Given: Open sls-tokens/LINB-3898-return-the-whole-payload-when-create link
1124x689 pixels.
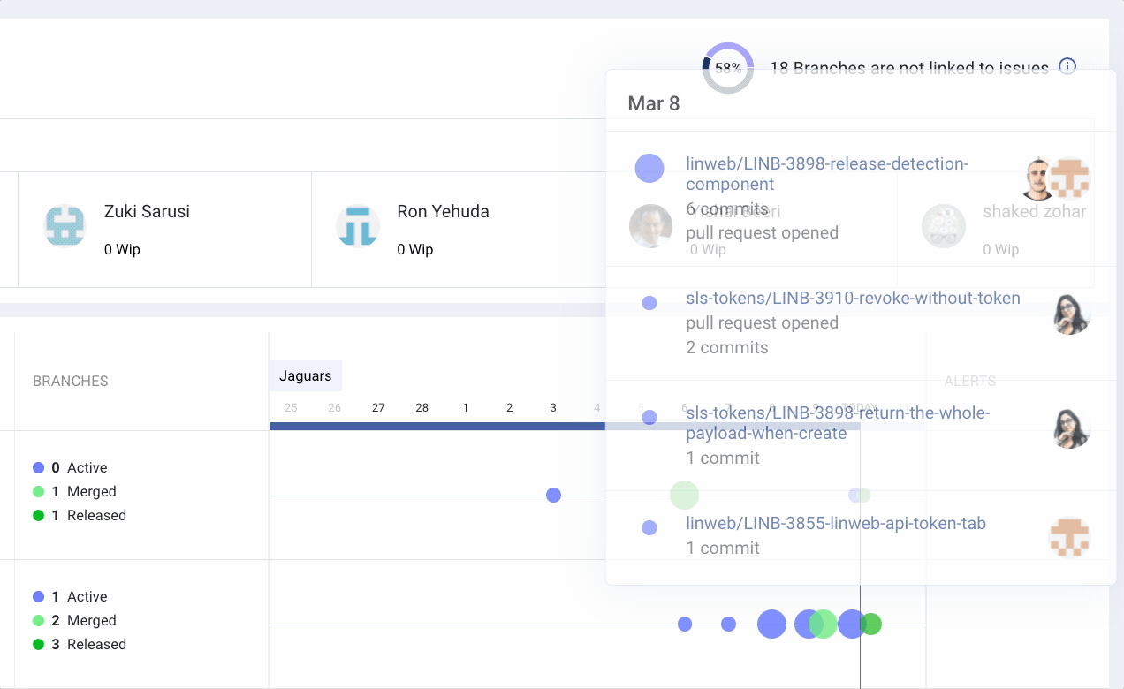Looking at the screenshot, I should pyautogui.click(x=838, y=423).
